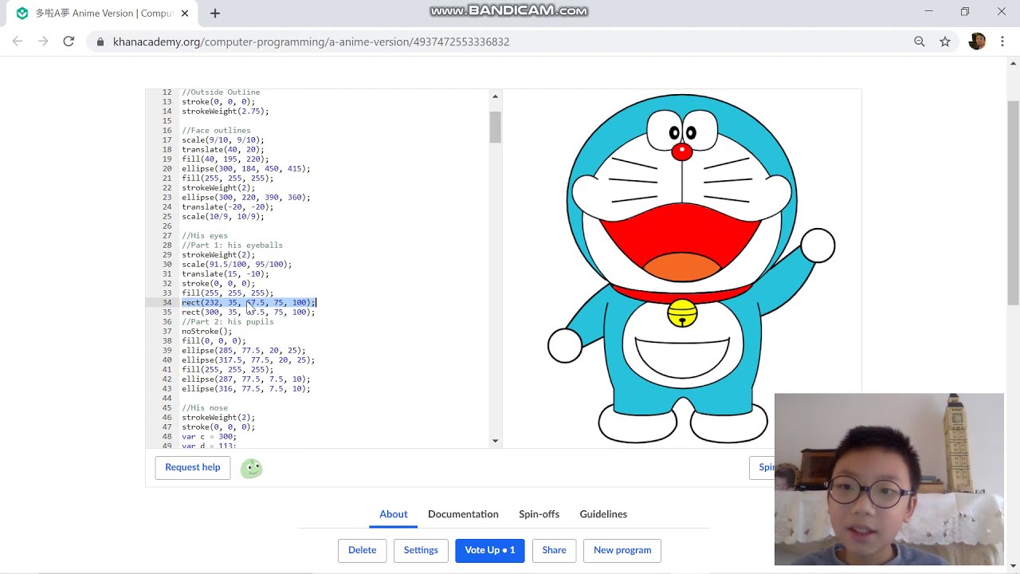Reload the Khan Academy page
Viewport: 1020px width, 574px height.
pyautogui.click(x=69, y=41)
